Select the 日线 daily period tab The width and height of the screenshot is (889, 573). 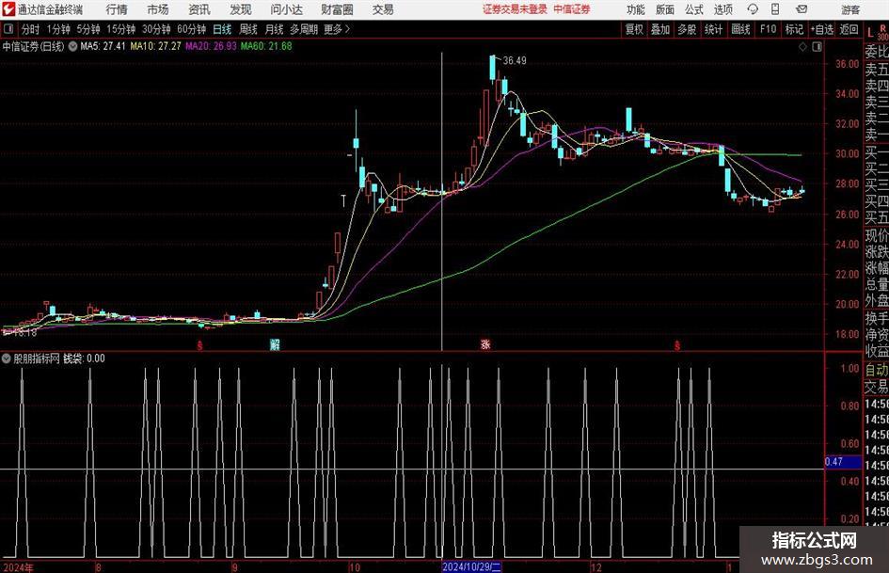(x=222, y=29)
